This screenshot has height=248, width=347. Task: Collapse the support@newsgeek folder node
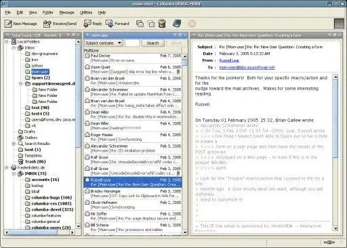20,84
